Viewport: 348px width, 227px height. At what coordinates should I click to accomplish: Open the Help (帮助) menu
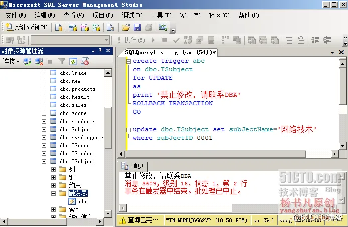[x=249, y=15]
